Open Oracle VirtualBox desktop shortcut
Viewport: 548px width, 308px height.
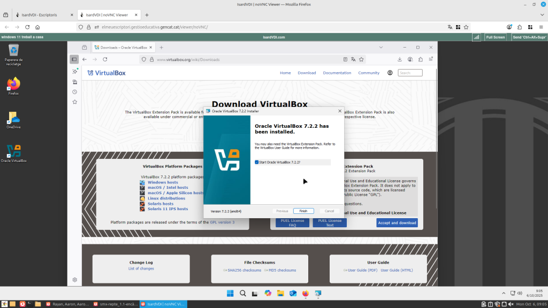(x=13, y=152)
